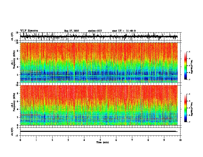
Task: Click the "4" kHz tick on ch.2 frequency axis
Action: [18, 109]
